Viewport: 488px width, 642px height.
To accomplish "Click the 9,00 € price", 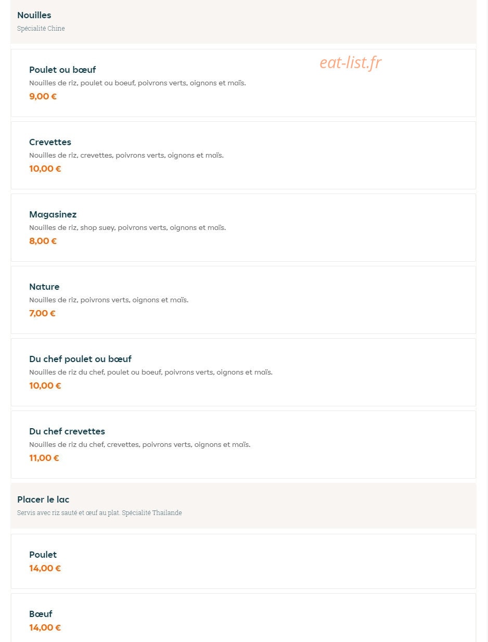I will 43,96.
